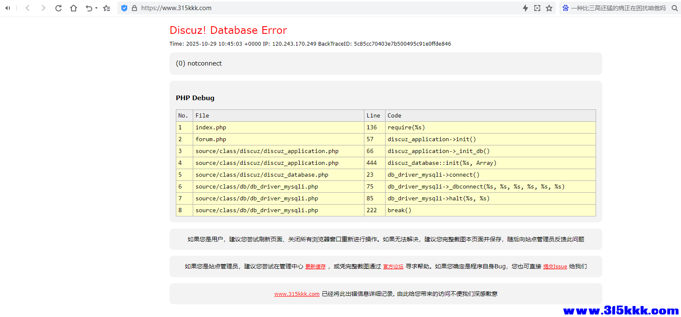
Task: Click discuz_application->init() code cell
Action: (x=490, y=139)
